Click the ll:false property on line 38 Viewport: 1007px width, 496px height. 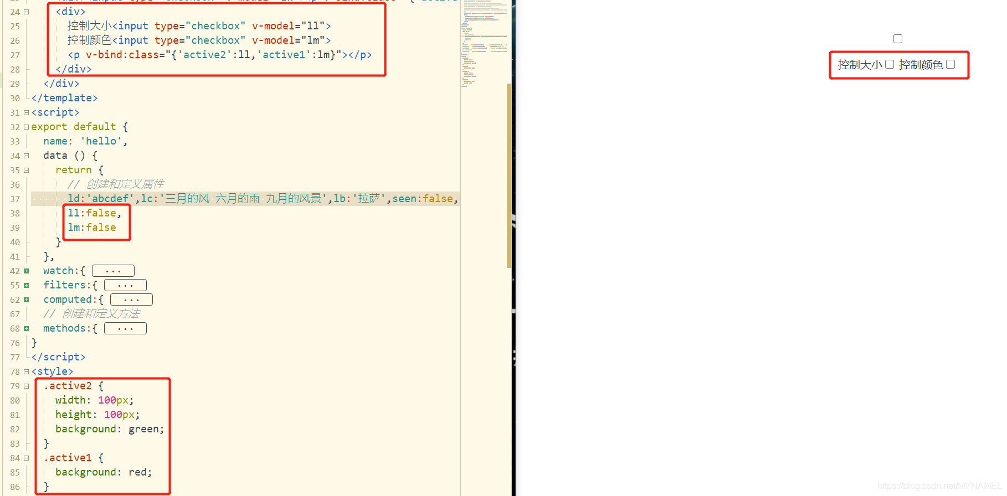[94, 213]
